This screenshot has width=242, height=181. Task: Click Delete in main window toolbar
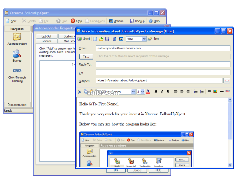click(29, 21)
